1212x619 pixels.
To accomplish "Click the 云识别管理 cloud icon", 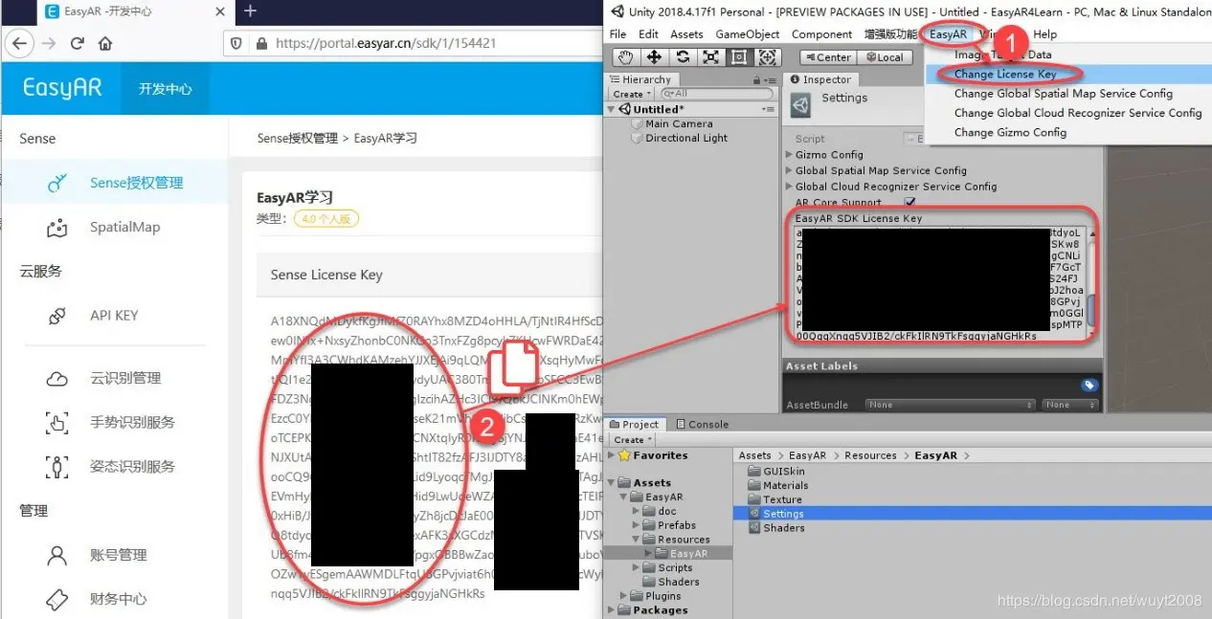I will pos(57,379).
